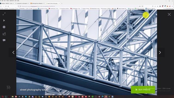Viewport: 174px width, 98px height.
Task: Click the 'street photography tokyo' caption
Action: [34, 90]
